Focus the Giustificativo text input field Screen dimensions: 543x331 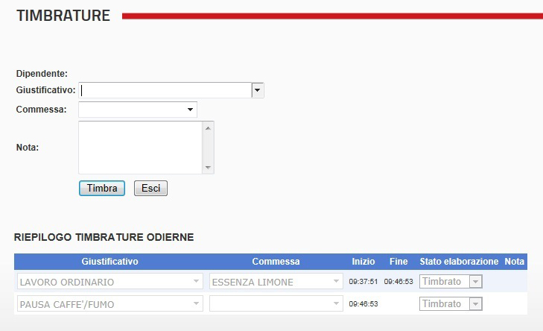click(x=165, y=90)
